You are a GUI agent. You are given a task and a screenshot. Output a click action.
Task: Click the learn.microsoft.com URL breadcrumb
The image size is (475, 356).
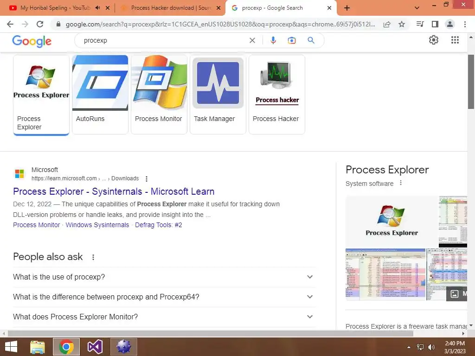click(85, 178)
